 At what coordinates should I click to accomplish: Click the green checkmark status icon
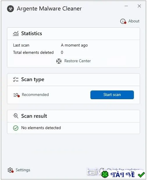(x=16, y=128)
